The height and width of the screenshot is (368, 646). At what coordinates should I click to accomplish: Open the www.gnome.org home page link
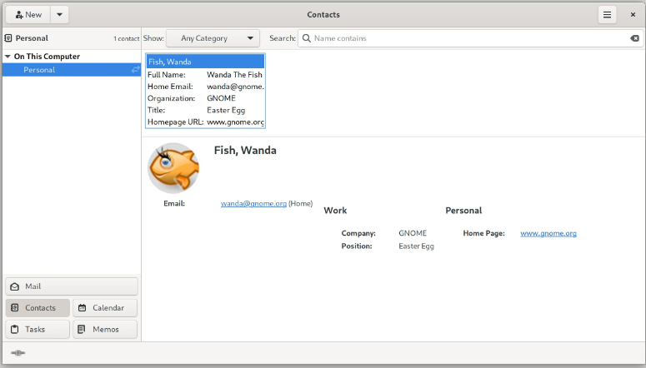(548, 233)
